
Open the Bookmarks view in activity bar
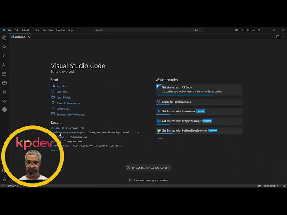(4, 91)
